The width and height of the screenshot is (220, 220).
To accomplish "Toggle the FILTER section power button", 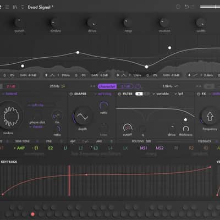I will (119, 94).
